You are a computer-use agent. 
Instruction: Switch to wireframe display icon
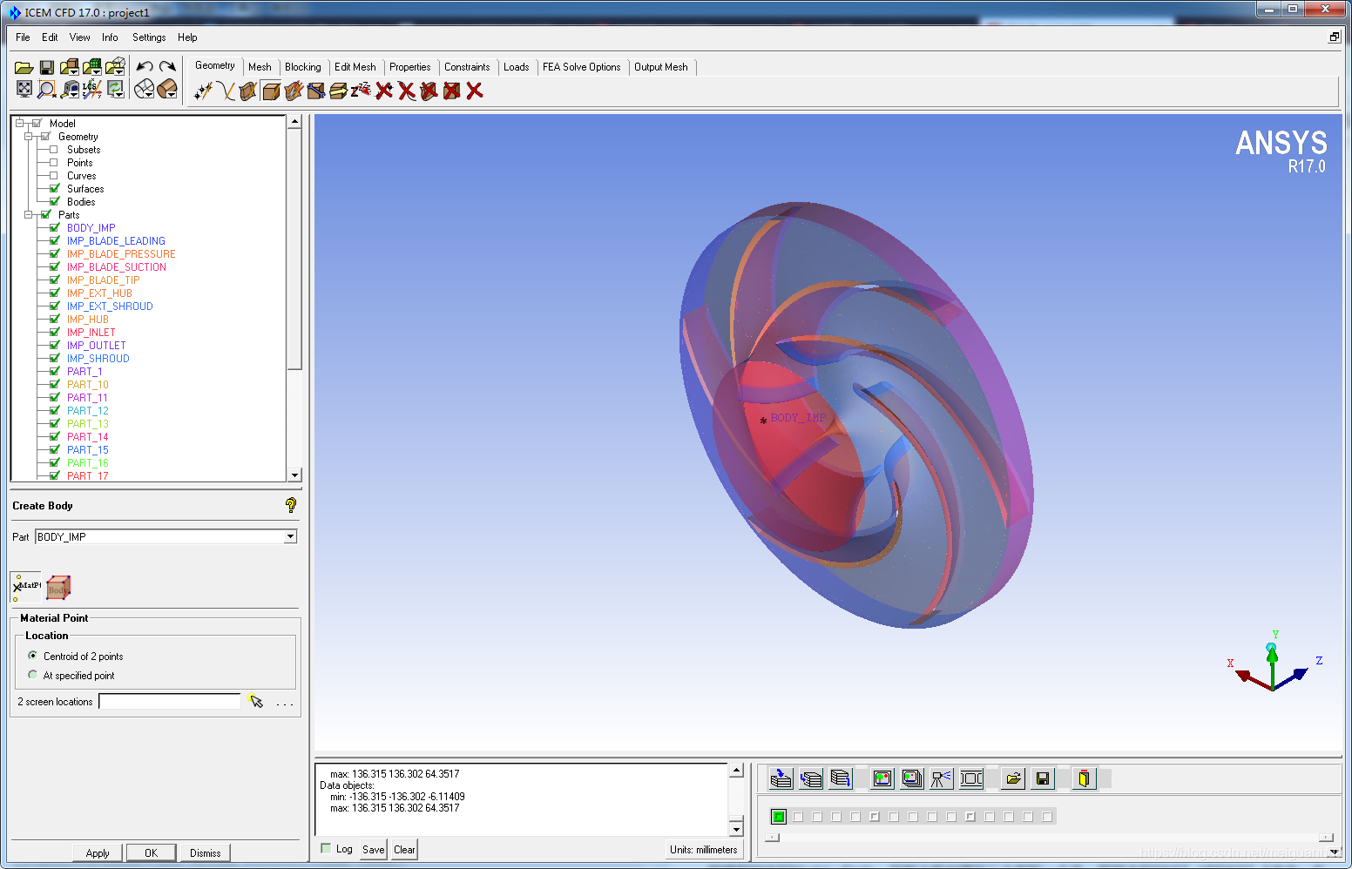[x=145, y=89]
